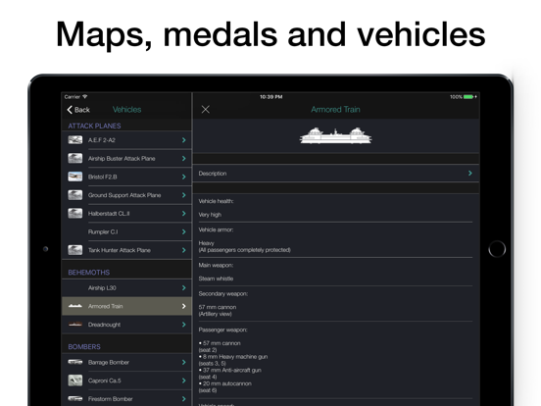
Task: Open Caproni Ca.5 chevron arrow
Action: (184, 381)
